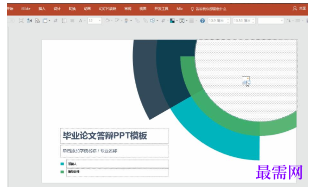Switch to the 切换 tab
Image resolution: width=312 pixels, height=188 pixels.
pos(72,9)
